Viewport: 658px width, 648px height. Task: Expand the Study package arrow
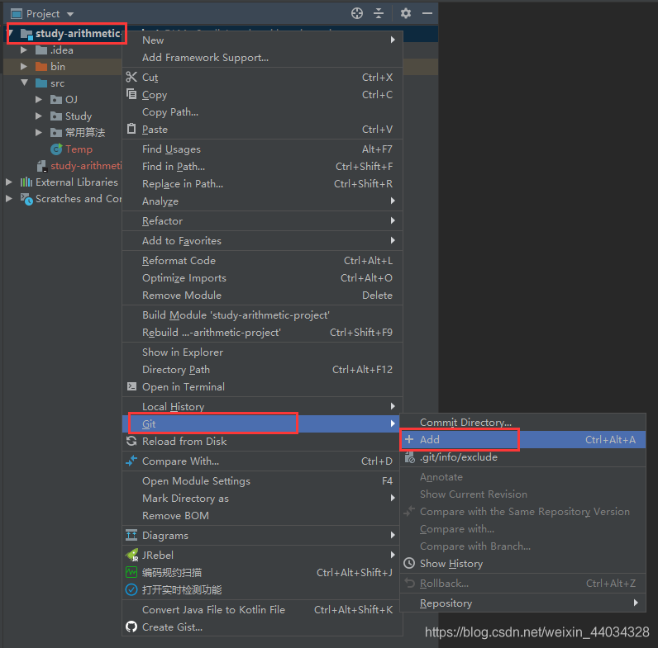coord(39,116)
